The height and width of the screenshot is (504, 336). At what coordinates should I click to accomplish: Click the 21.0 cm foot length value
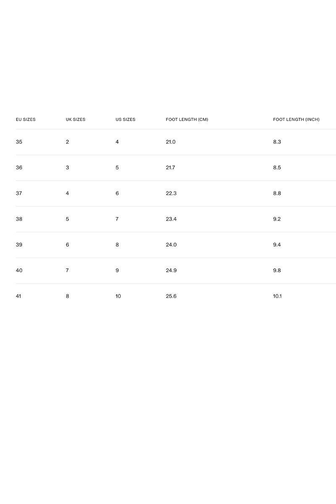click(171, 142)
